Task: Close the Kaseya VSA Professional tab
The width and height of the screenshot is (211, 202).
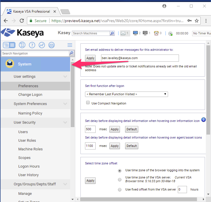Action: pos(55,11)
